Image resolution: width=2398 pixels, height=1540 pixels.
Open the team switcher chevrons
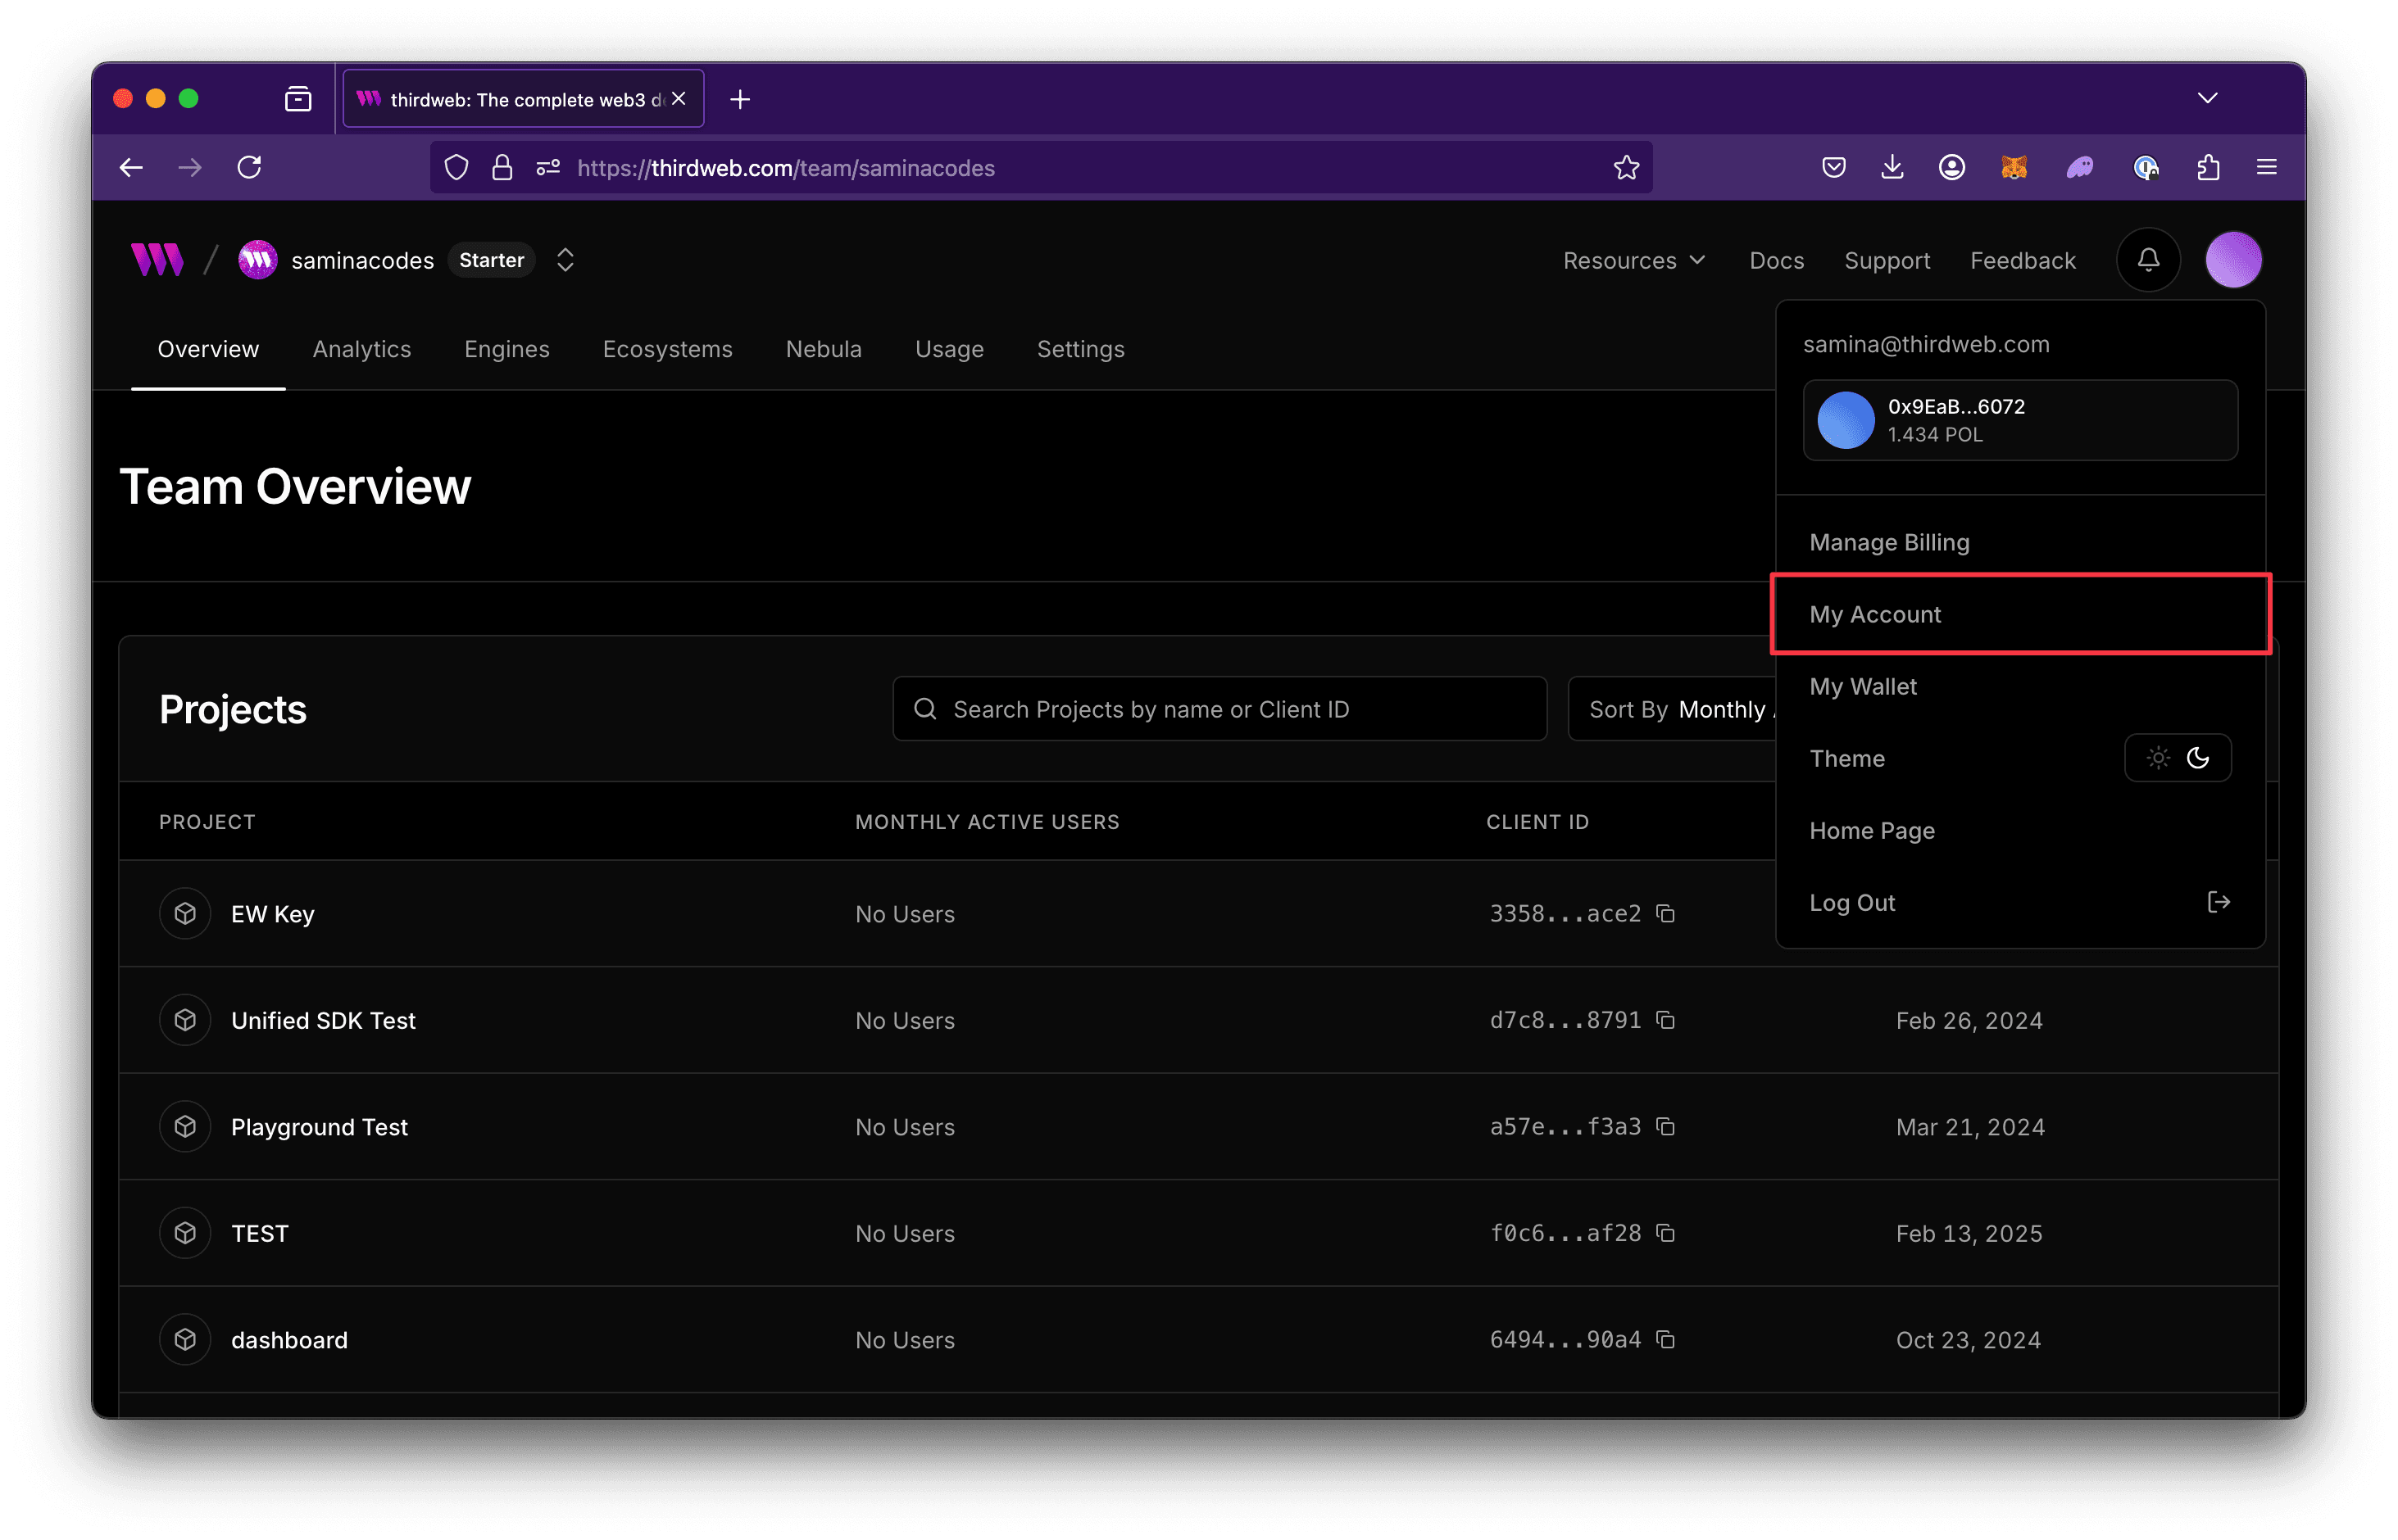[x=565, y=260]
